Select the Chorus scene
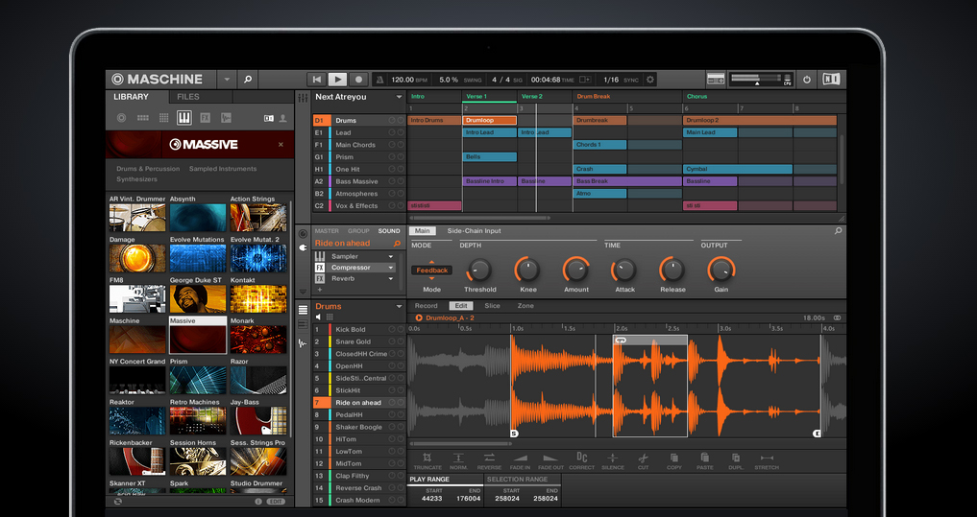The height and width of the screenshot is (517, 977). 696,97
